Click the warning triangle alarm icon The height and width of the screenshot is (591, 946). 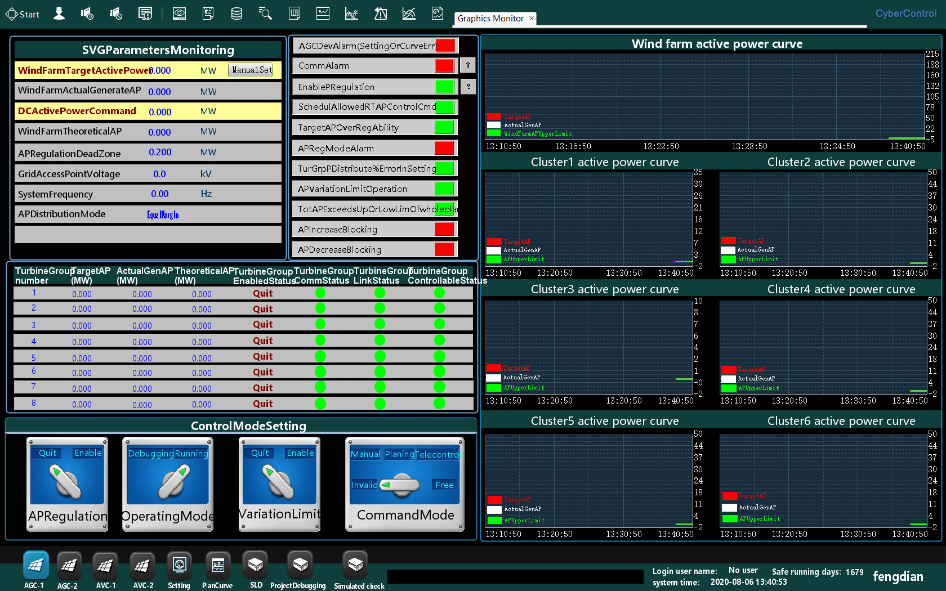pyautogui.click(x=381, y=14)
